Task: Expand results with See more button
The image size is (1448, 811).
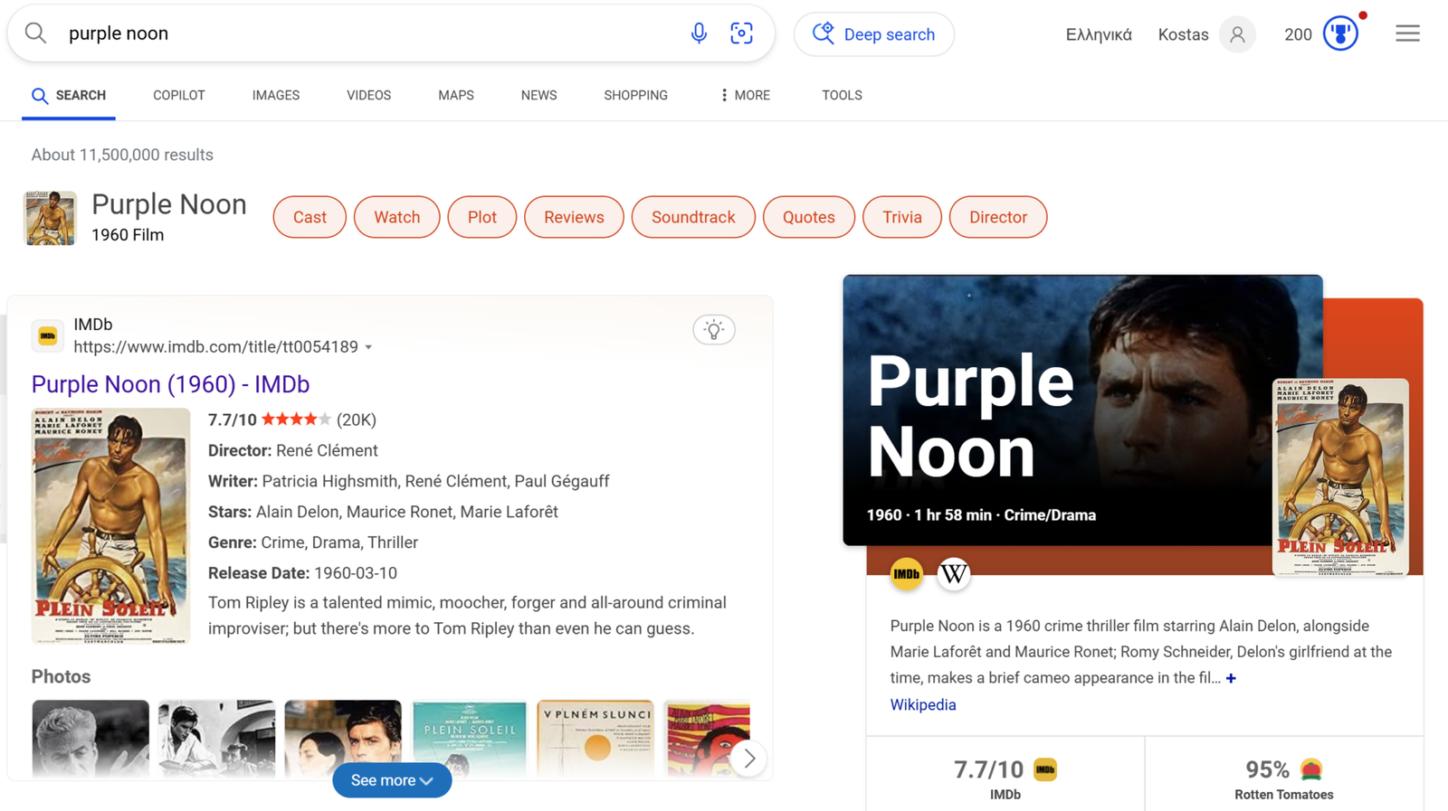Action: [x=392, y=780]
